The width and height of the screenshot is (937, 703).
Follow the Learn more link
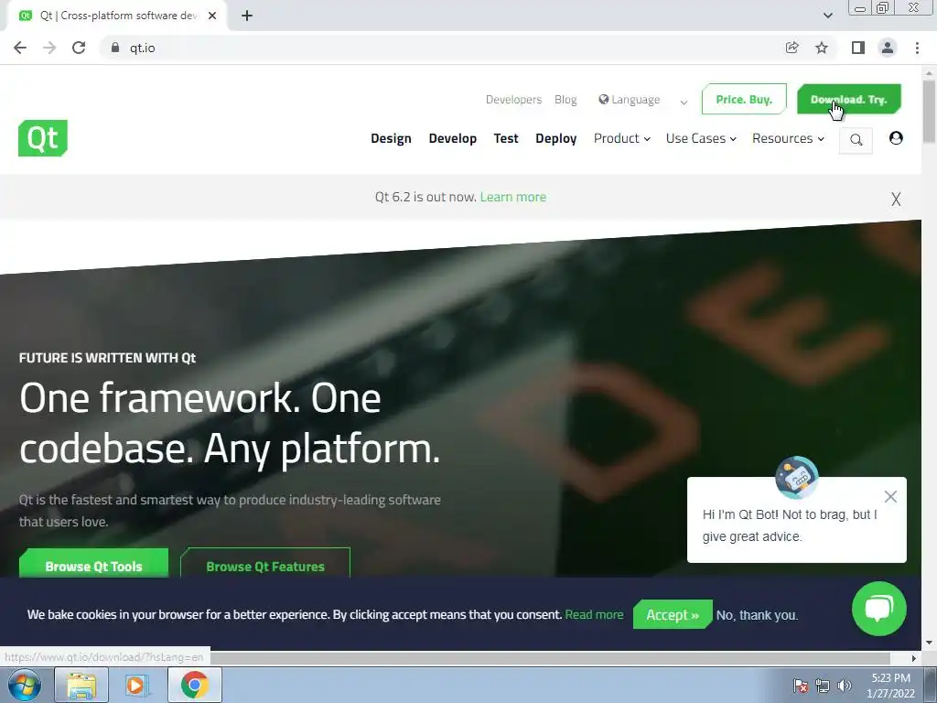[x=512, y=197]
